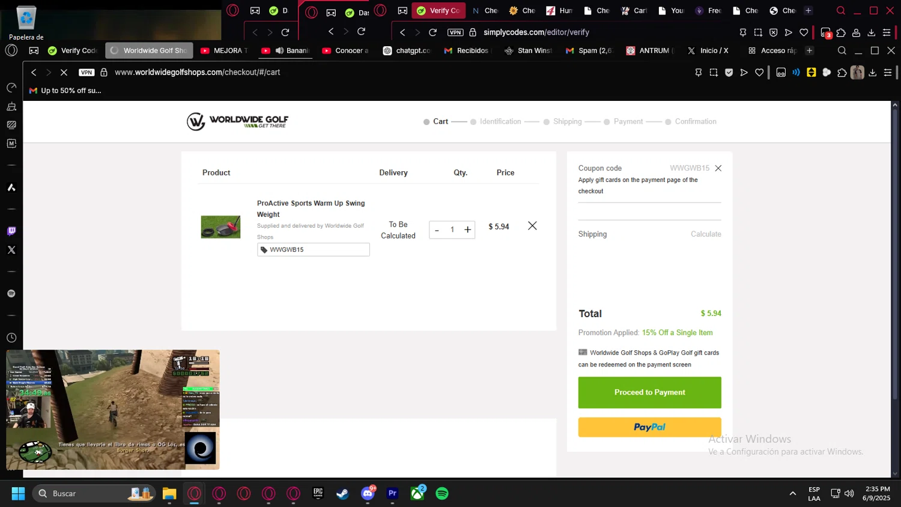Open Discord from the taskbar
Viewport: 901px width, 507px height.
point(368,494)
